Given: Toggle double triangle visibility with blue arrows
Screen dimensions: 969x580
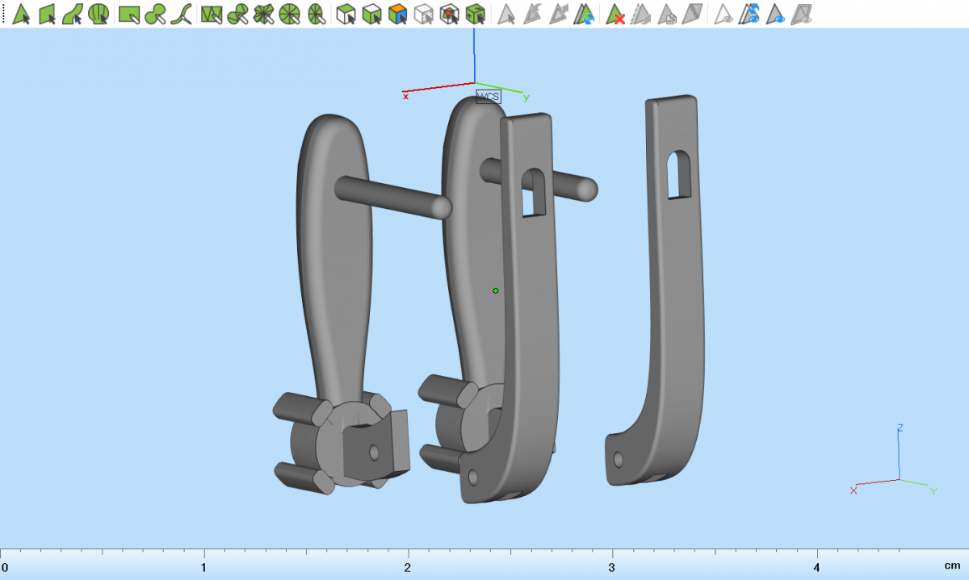Looking at the screenshot, I should pos(750,14).
